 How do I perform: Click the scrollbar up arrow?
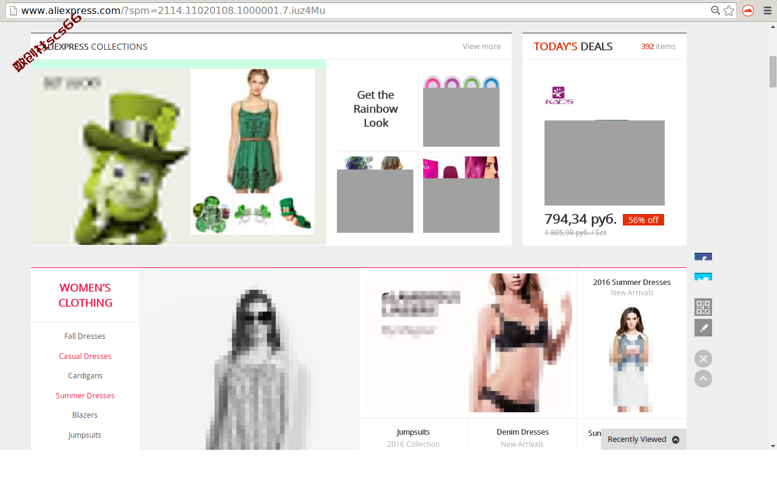(773, 26)
